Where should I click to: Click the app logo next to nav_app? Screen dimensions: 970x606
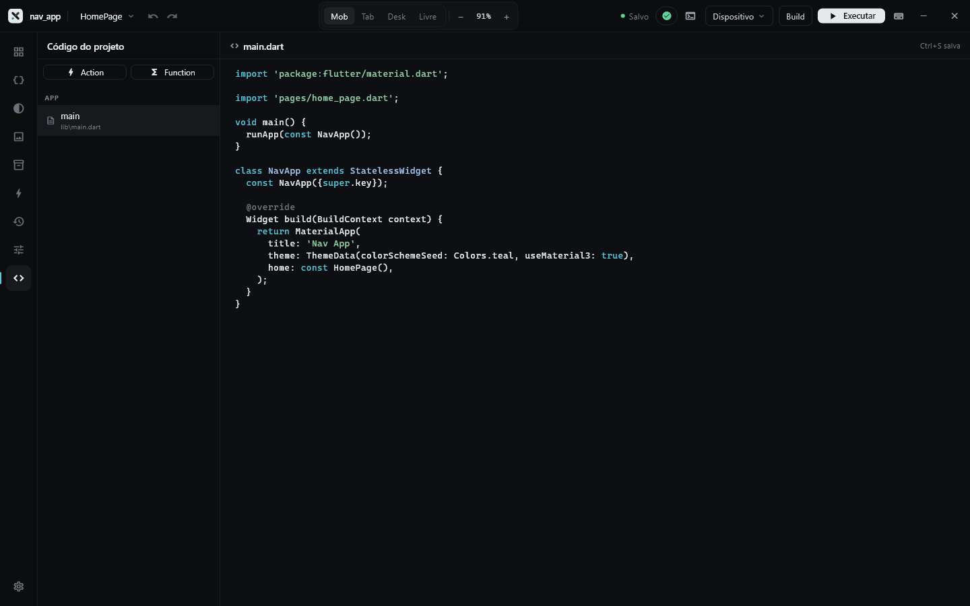coord(15,16)
